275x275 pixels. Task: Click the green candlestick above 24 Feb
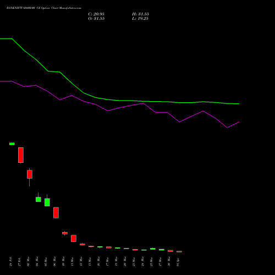[x=12, y=144]
